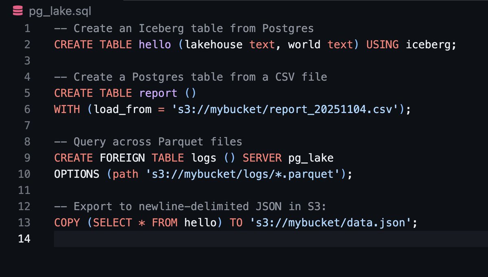Click the 'USING' keyword on line 2
The image size is (488, 277).
(x=382, y=45)
